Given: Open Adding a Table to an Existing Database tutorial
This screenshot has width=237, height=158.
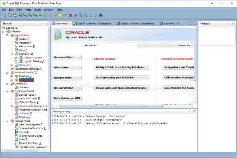Looking at the screenshot, I should 122,67.
